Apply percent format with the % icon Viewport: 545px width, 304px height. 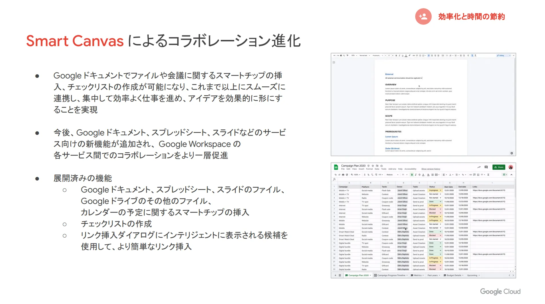coord(368,175)
